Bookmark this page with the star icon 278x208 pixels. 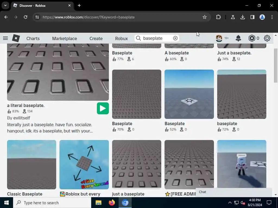(205, 17)
